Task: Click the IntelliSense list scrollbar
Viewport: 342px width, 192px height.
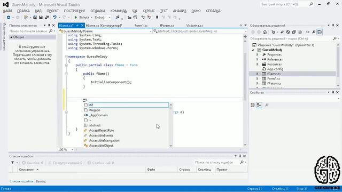Action: coord(171,125)
